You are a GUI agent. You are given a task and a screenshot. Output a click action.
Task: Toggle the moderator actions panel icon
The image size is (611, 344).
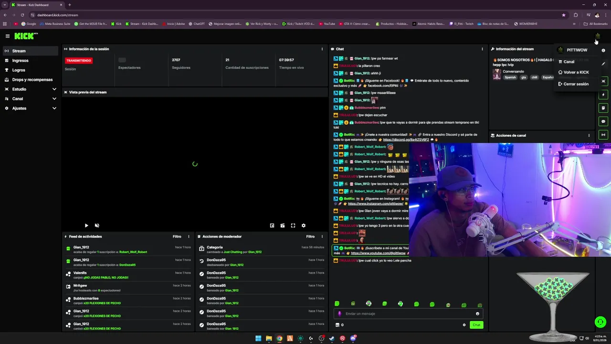(603, 108)
